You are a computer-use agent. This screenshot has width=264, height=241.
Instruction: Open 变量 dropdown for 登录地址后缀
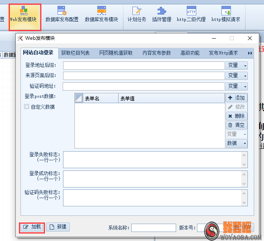tap(236, 65)
